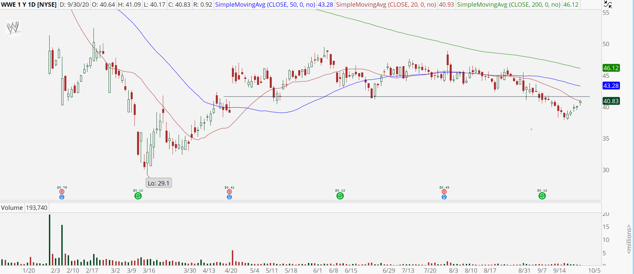Click the 5/18 date on the time axis
This screenshot has width=634, height=274.
point(291,270)
